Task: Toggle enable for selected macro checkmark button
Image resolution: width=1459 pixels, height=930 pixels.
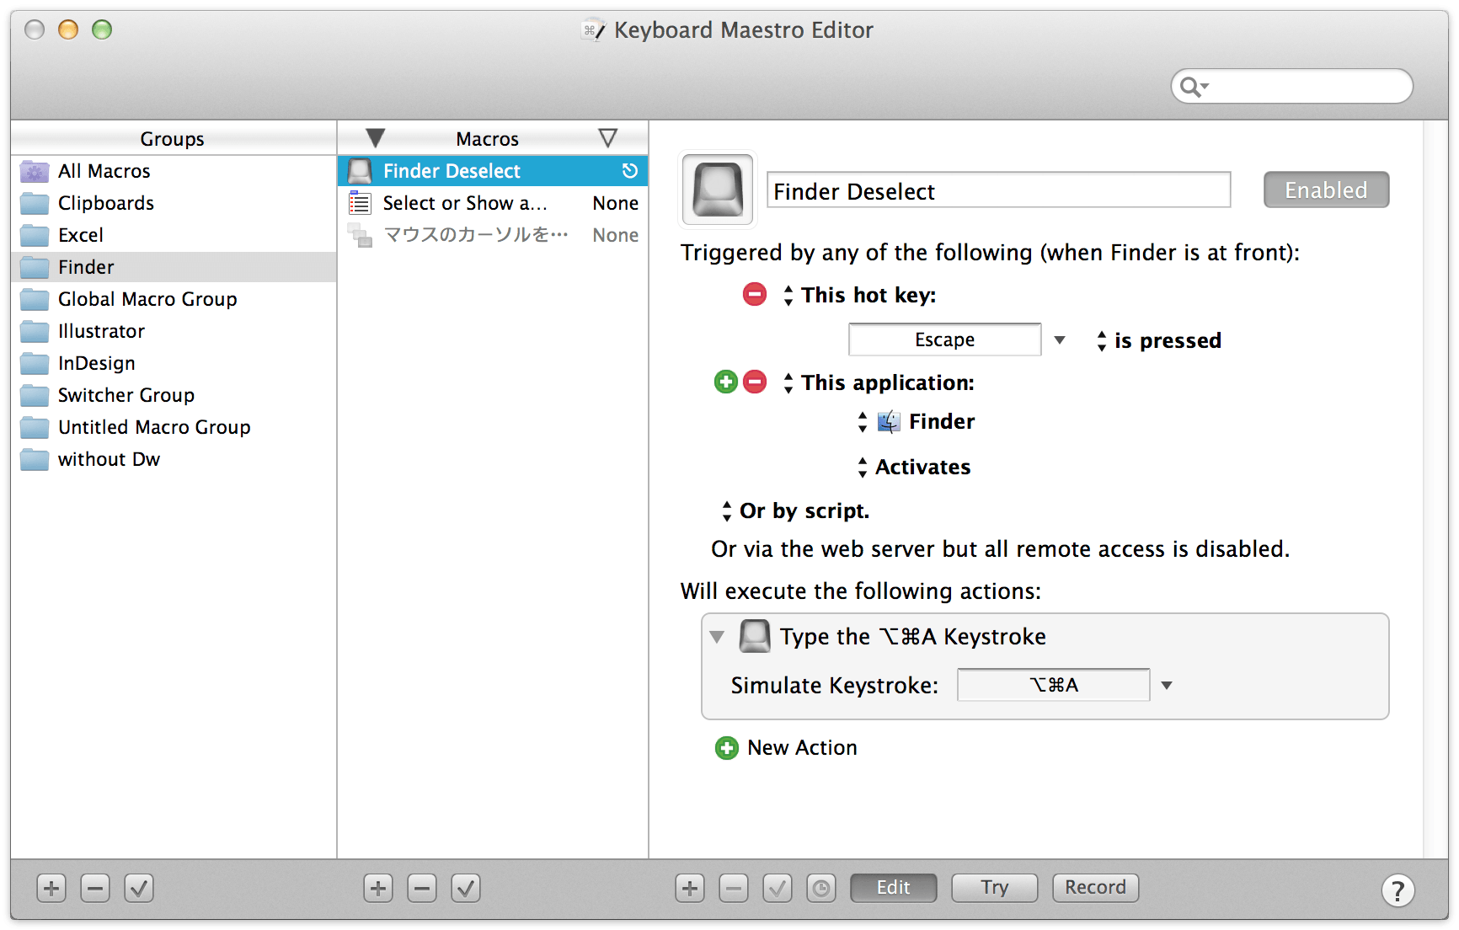Action: pos(466,888)
